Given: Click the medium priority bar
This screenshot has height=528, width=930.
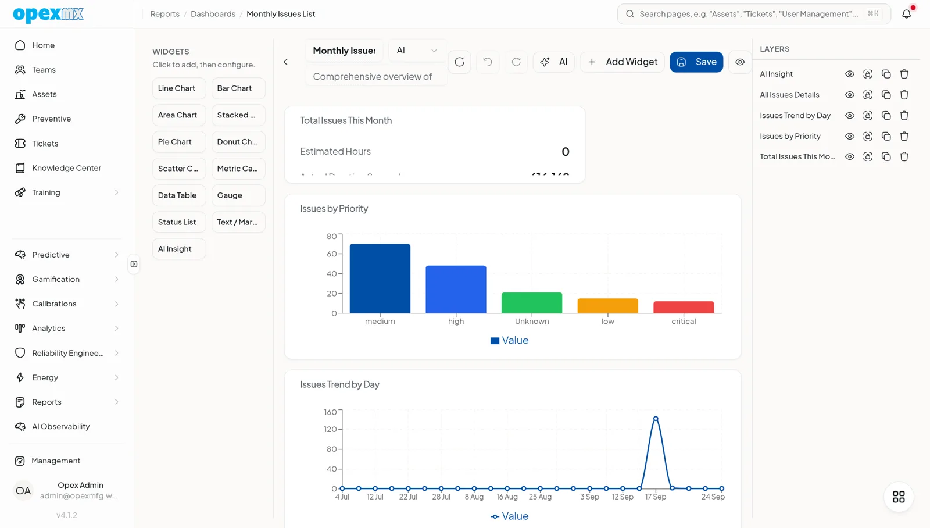Looking at the screenshot, I should [x=380, y=279].
